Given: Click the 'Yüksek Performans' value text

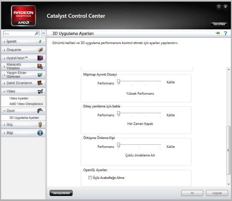Looking at the screenshot, I should (140, 94).
